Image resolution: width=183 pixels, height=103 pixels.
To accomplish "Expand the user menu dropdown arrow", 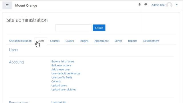I will [177, 5].
